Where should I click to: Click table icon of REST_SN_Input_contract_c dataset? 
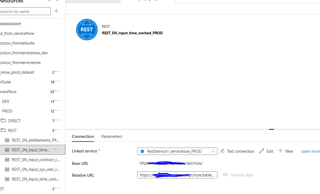(x=7, y=159)
